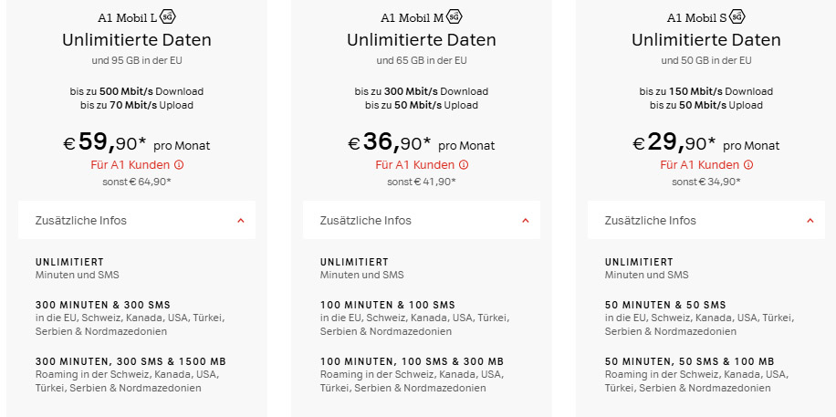Click 'Für A1 Kunden' link in Mobil M
This screenshot has width=836, height=417.
[x=414, y=165]
